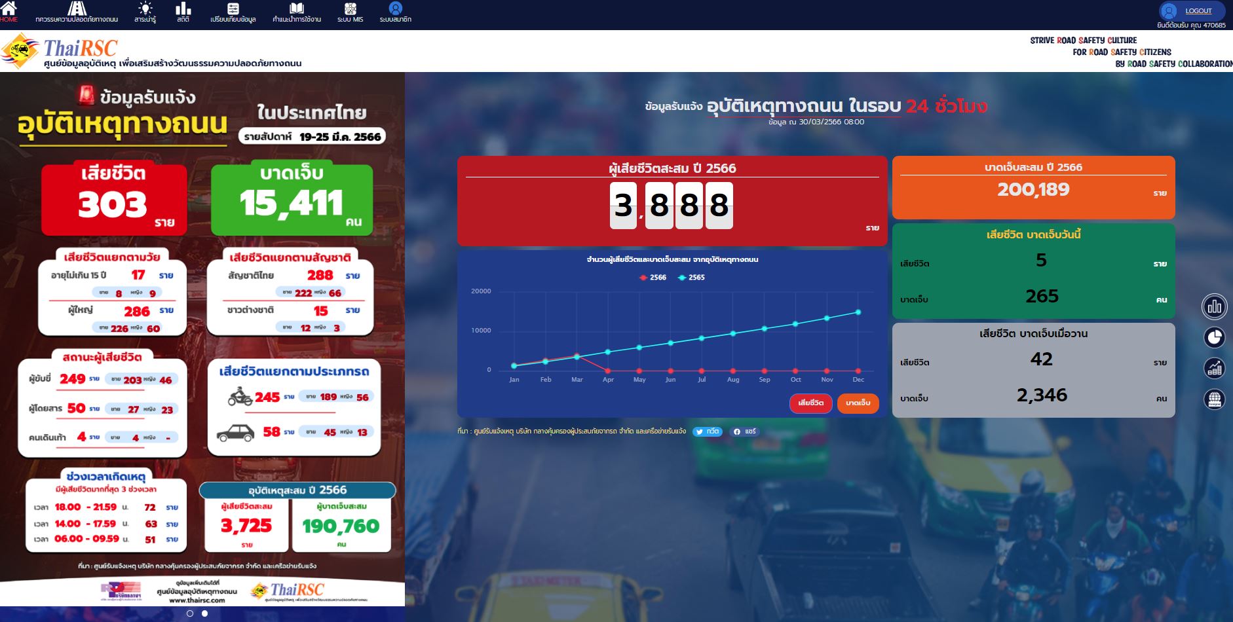The width and height of the screenshot is (1233, 622).
Task: Open the member system profile icon
Action: point(395,9)
